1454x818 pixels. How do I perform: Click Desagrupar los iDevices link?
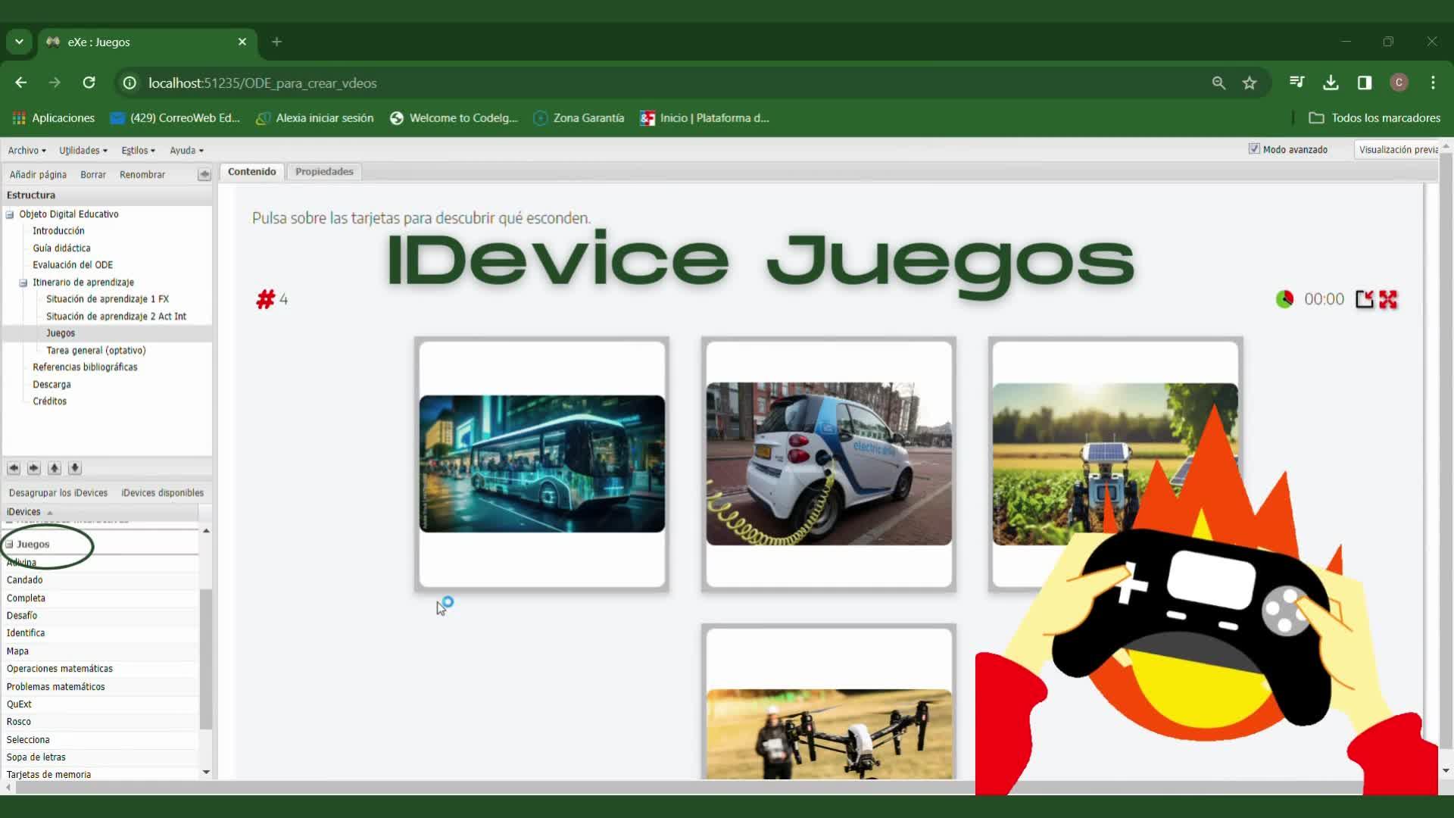(x=58, y=493)
